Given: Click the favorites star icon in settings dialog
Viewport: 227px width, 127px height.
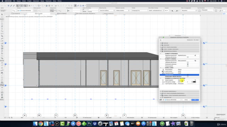Looking at the screenshot, I should click(x=161, y=40).
